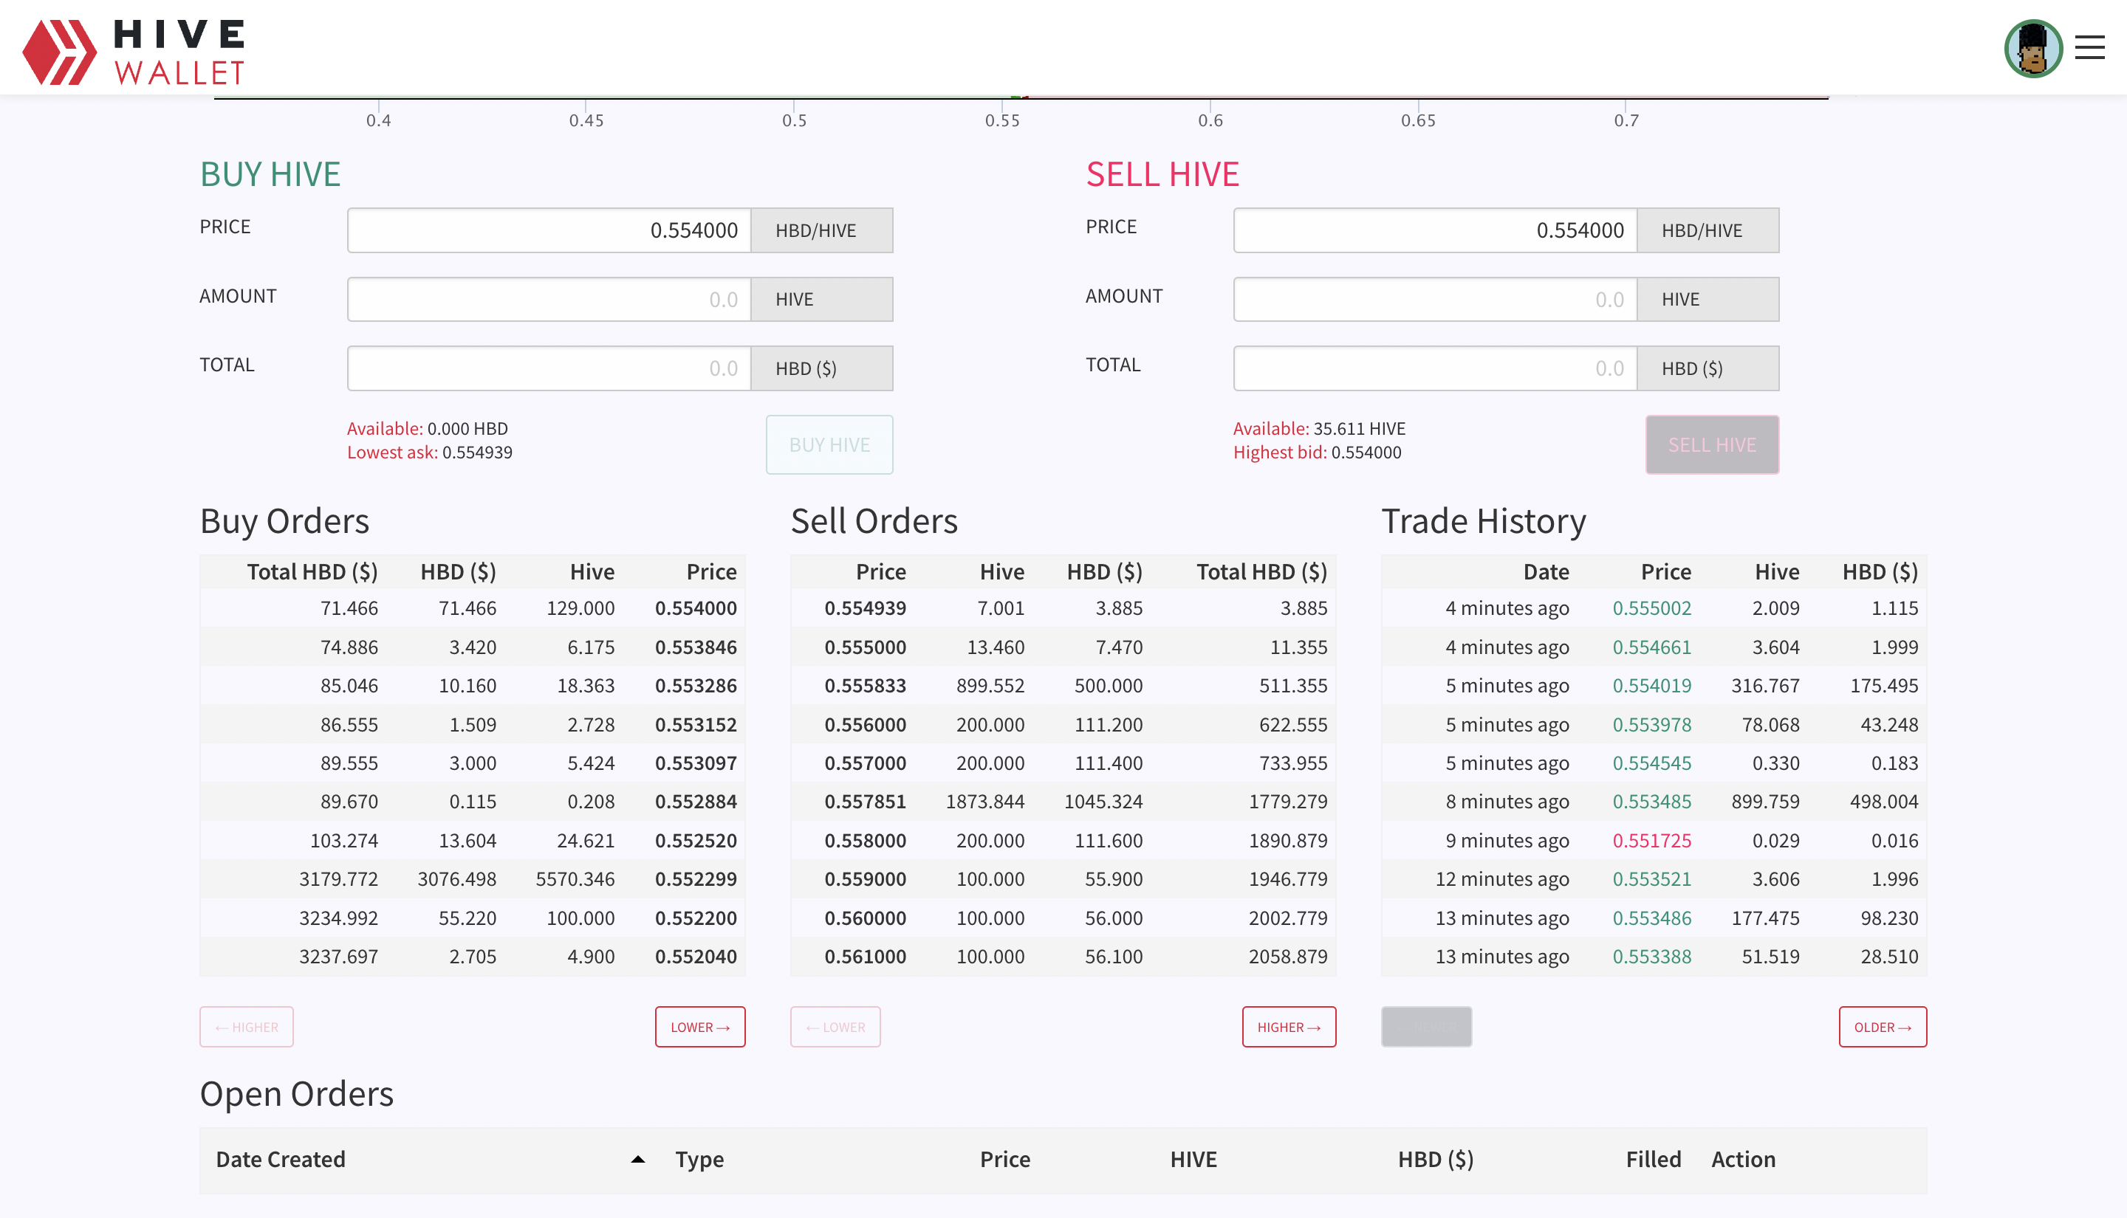Image resolution: width=2127 pixels, height=1218 pixels.
Task: Select buy order at price 0.552299
Action: tap(472, 879)
